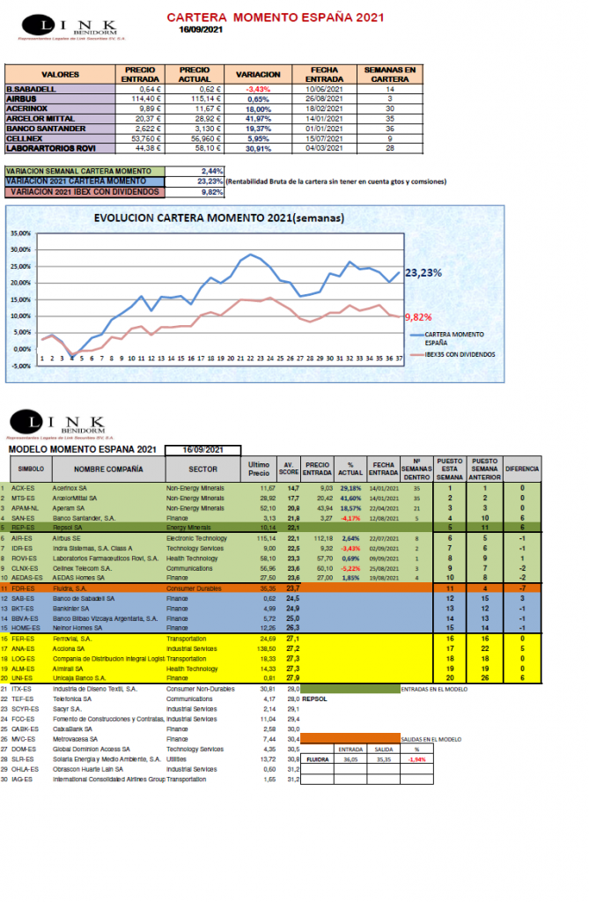Click the pink IBEX35 con Dividendos legend marker
The image size is (589, 902).
click(416, 353)
